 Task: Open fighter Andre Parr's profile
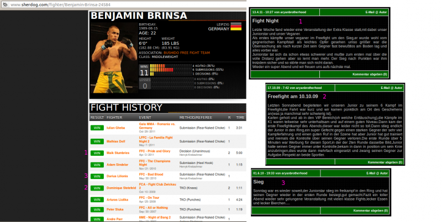coord(114,219)
